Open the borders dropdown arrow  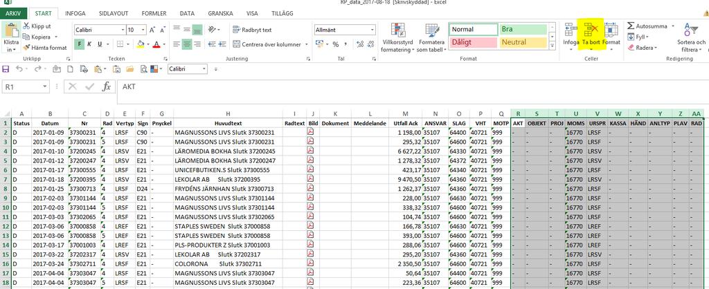point(128,44)
